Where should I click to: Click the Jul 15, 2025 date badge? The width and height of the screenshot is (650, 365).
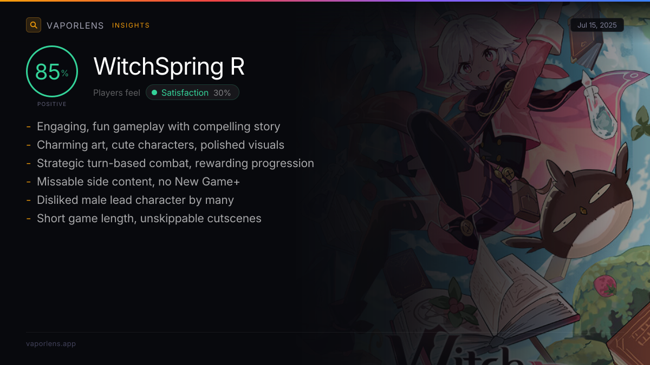(597, 25)
